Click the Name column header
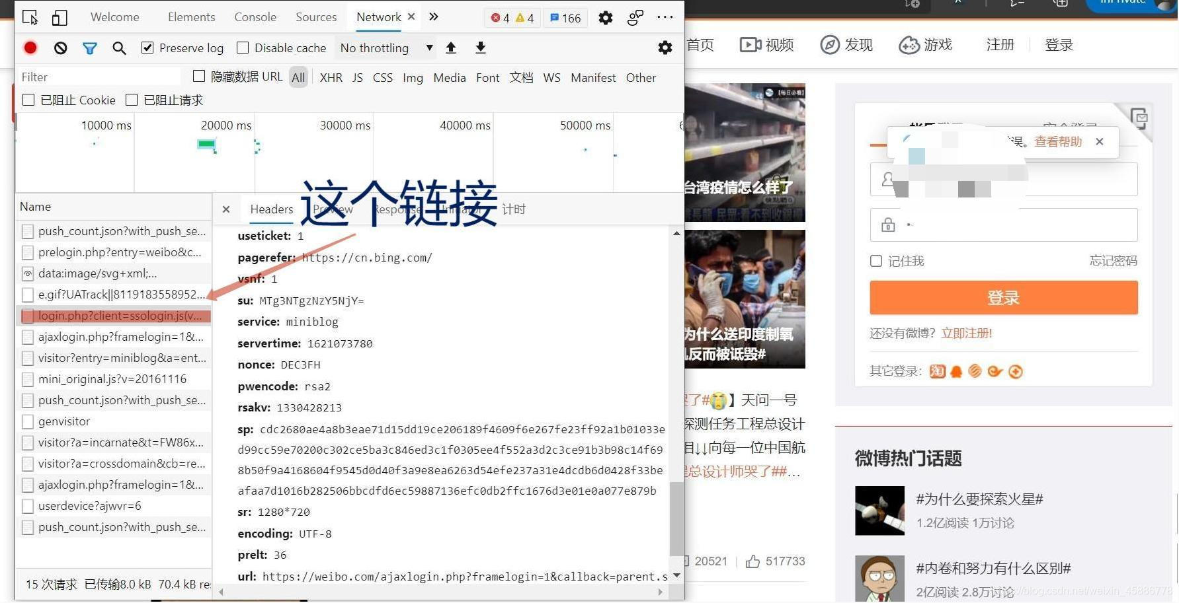 pyautogui.click(x=113, y=207)
